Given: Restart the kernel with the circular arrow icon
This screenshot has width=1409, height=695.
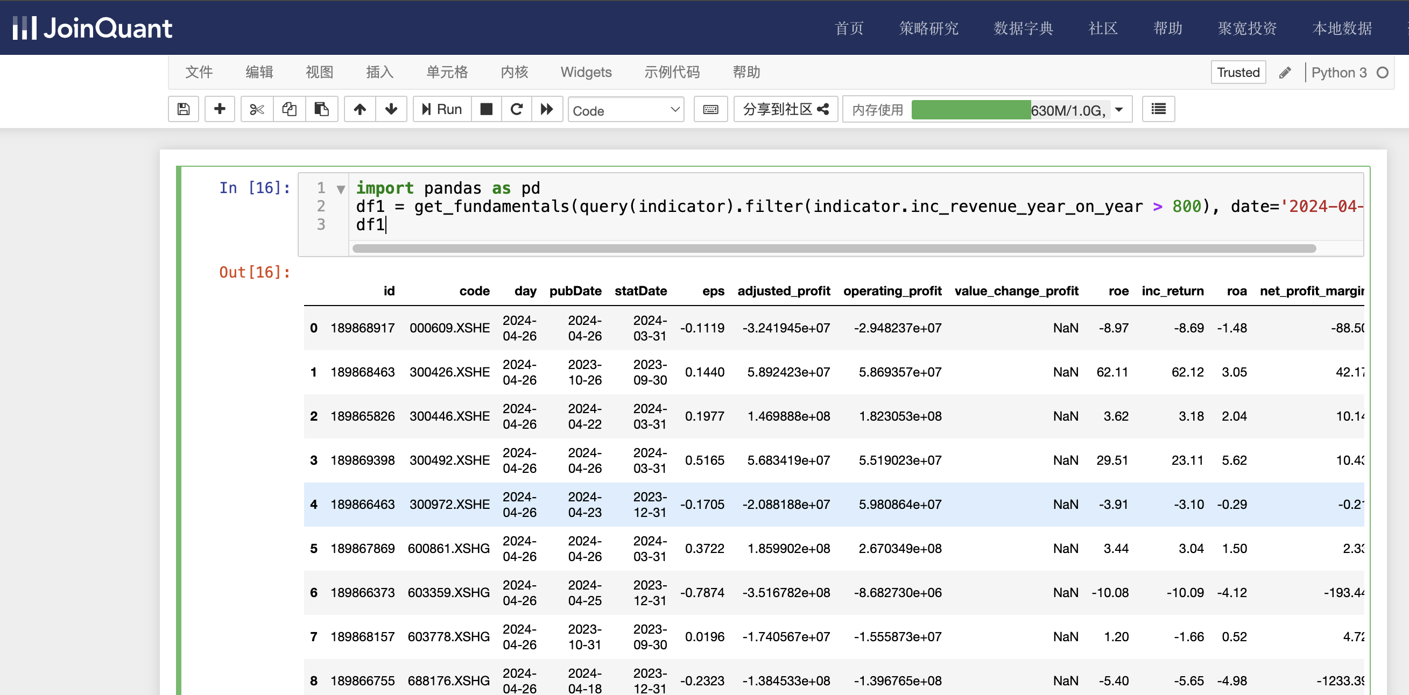Looking at the screenshot, I should pyautogui.click(x=516, y=109).
